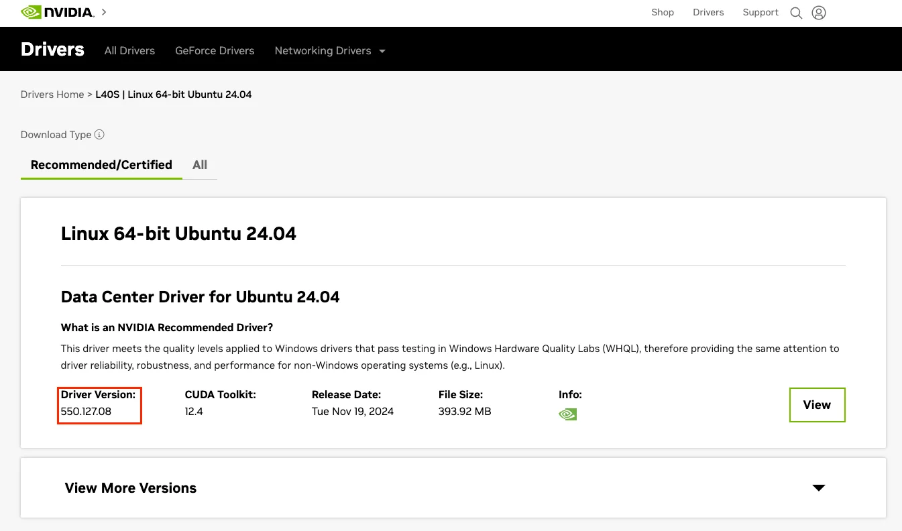Select driver version 550.127.08 text
Viewport: 902px width, 531px height.
click(86, 412)
